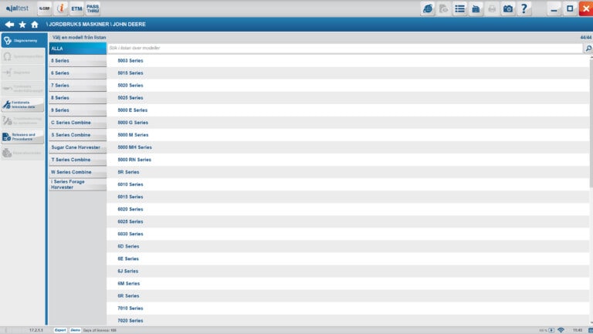
Task: Select the 6020 Series model
Action: tap(348, 209)
